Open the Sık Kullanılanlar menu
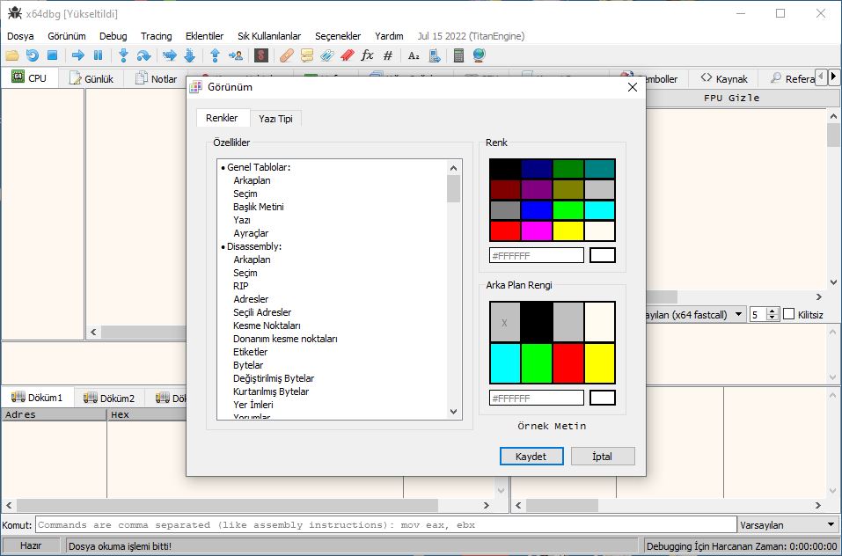 [x=269, y=36]
